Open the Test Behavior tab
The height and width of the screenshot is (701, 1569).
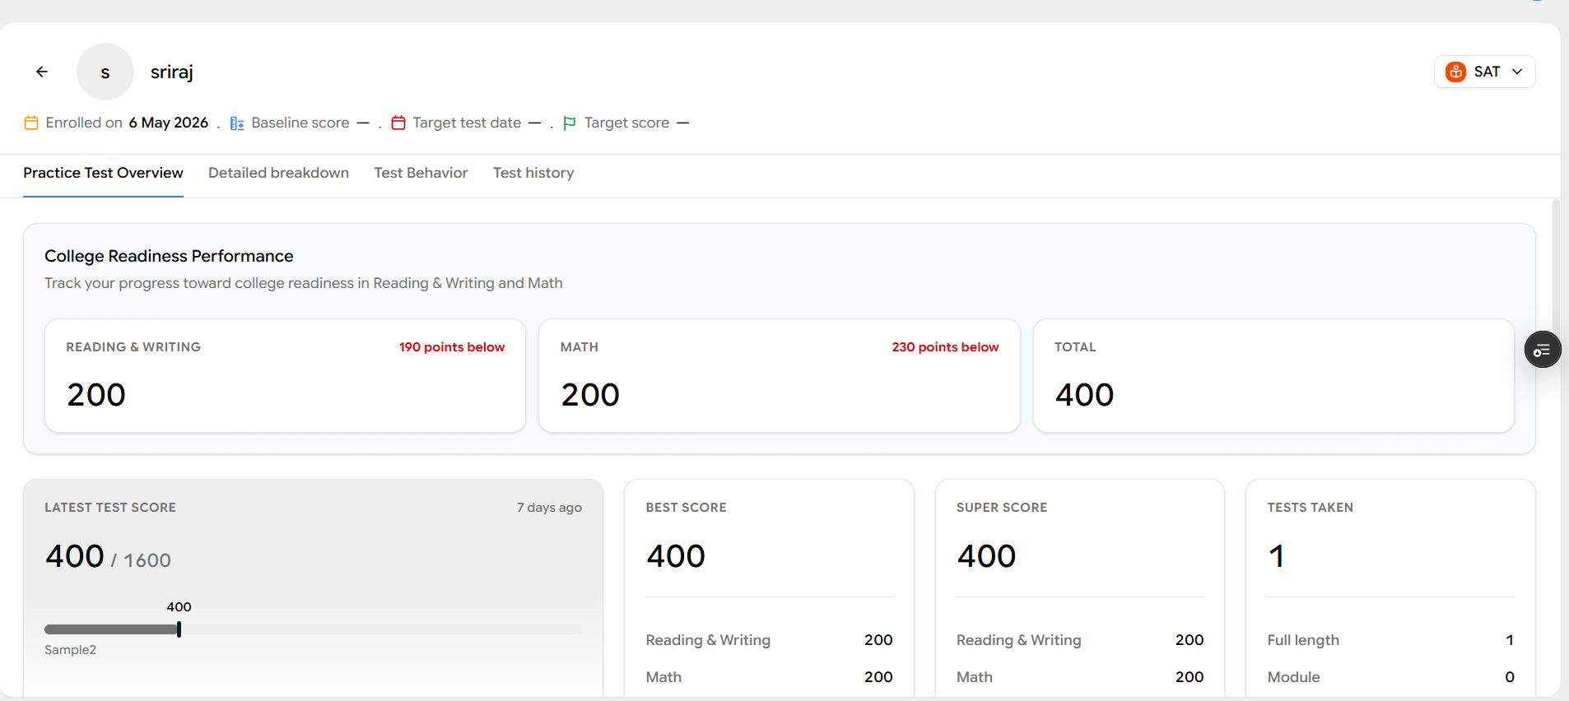421,173
